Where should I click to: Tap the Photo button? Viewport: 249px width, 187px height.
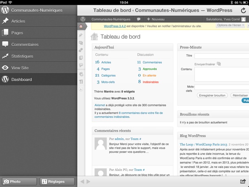point(20,181)
